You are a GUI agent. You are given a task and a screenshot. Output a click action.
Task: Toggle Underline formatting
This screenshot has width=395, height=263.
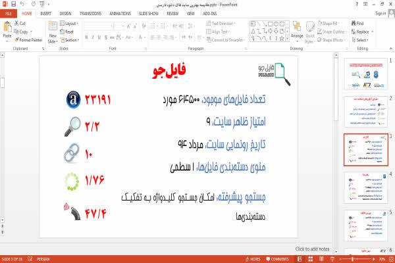[99, 37]
